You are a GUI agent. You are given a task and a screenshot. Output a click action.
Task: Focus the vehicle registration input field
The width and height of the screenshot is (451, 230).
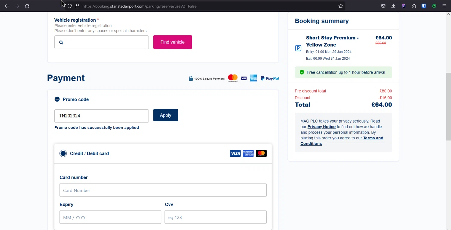pos(102,42)
